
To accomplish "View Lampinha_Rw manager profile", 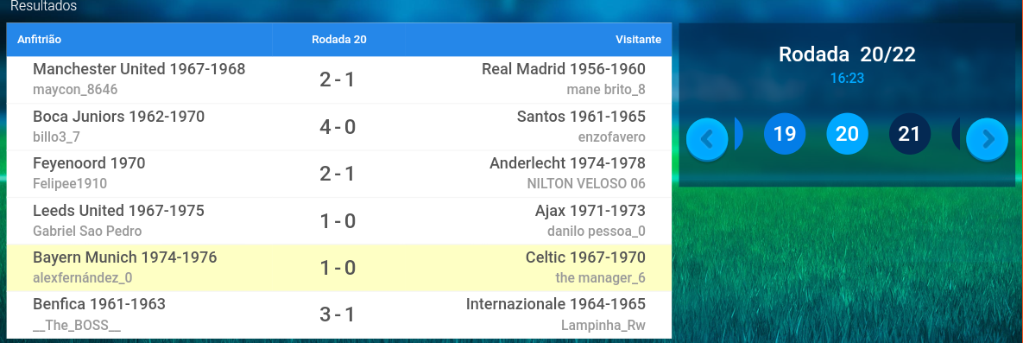I will pyautogui.click(x=603, y=325).
